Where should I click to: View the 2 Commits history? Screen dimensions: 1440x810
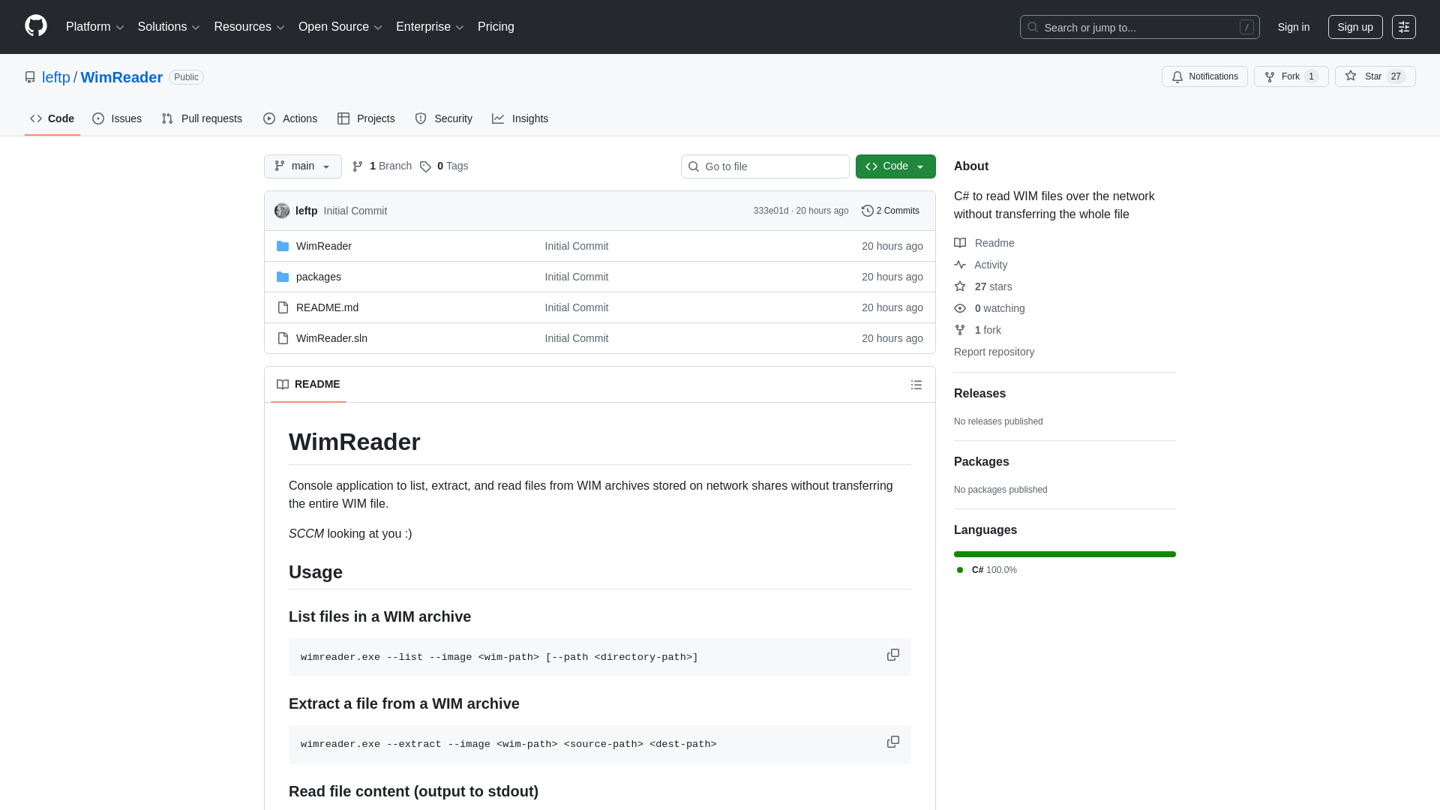[x=890, y=211]
